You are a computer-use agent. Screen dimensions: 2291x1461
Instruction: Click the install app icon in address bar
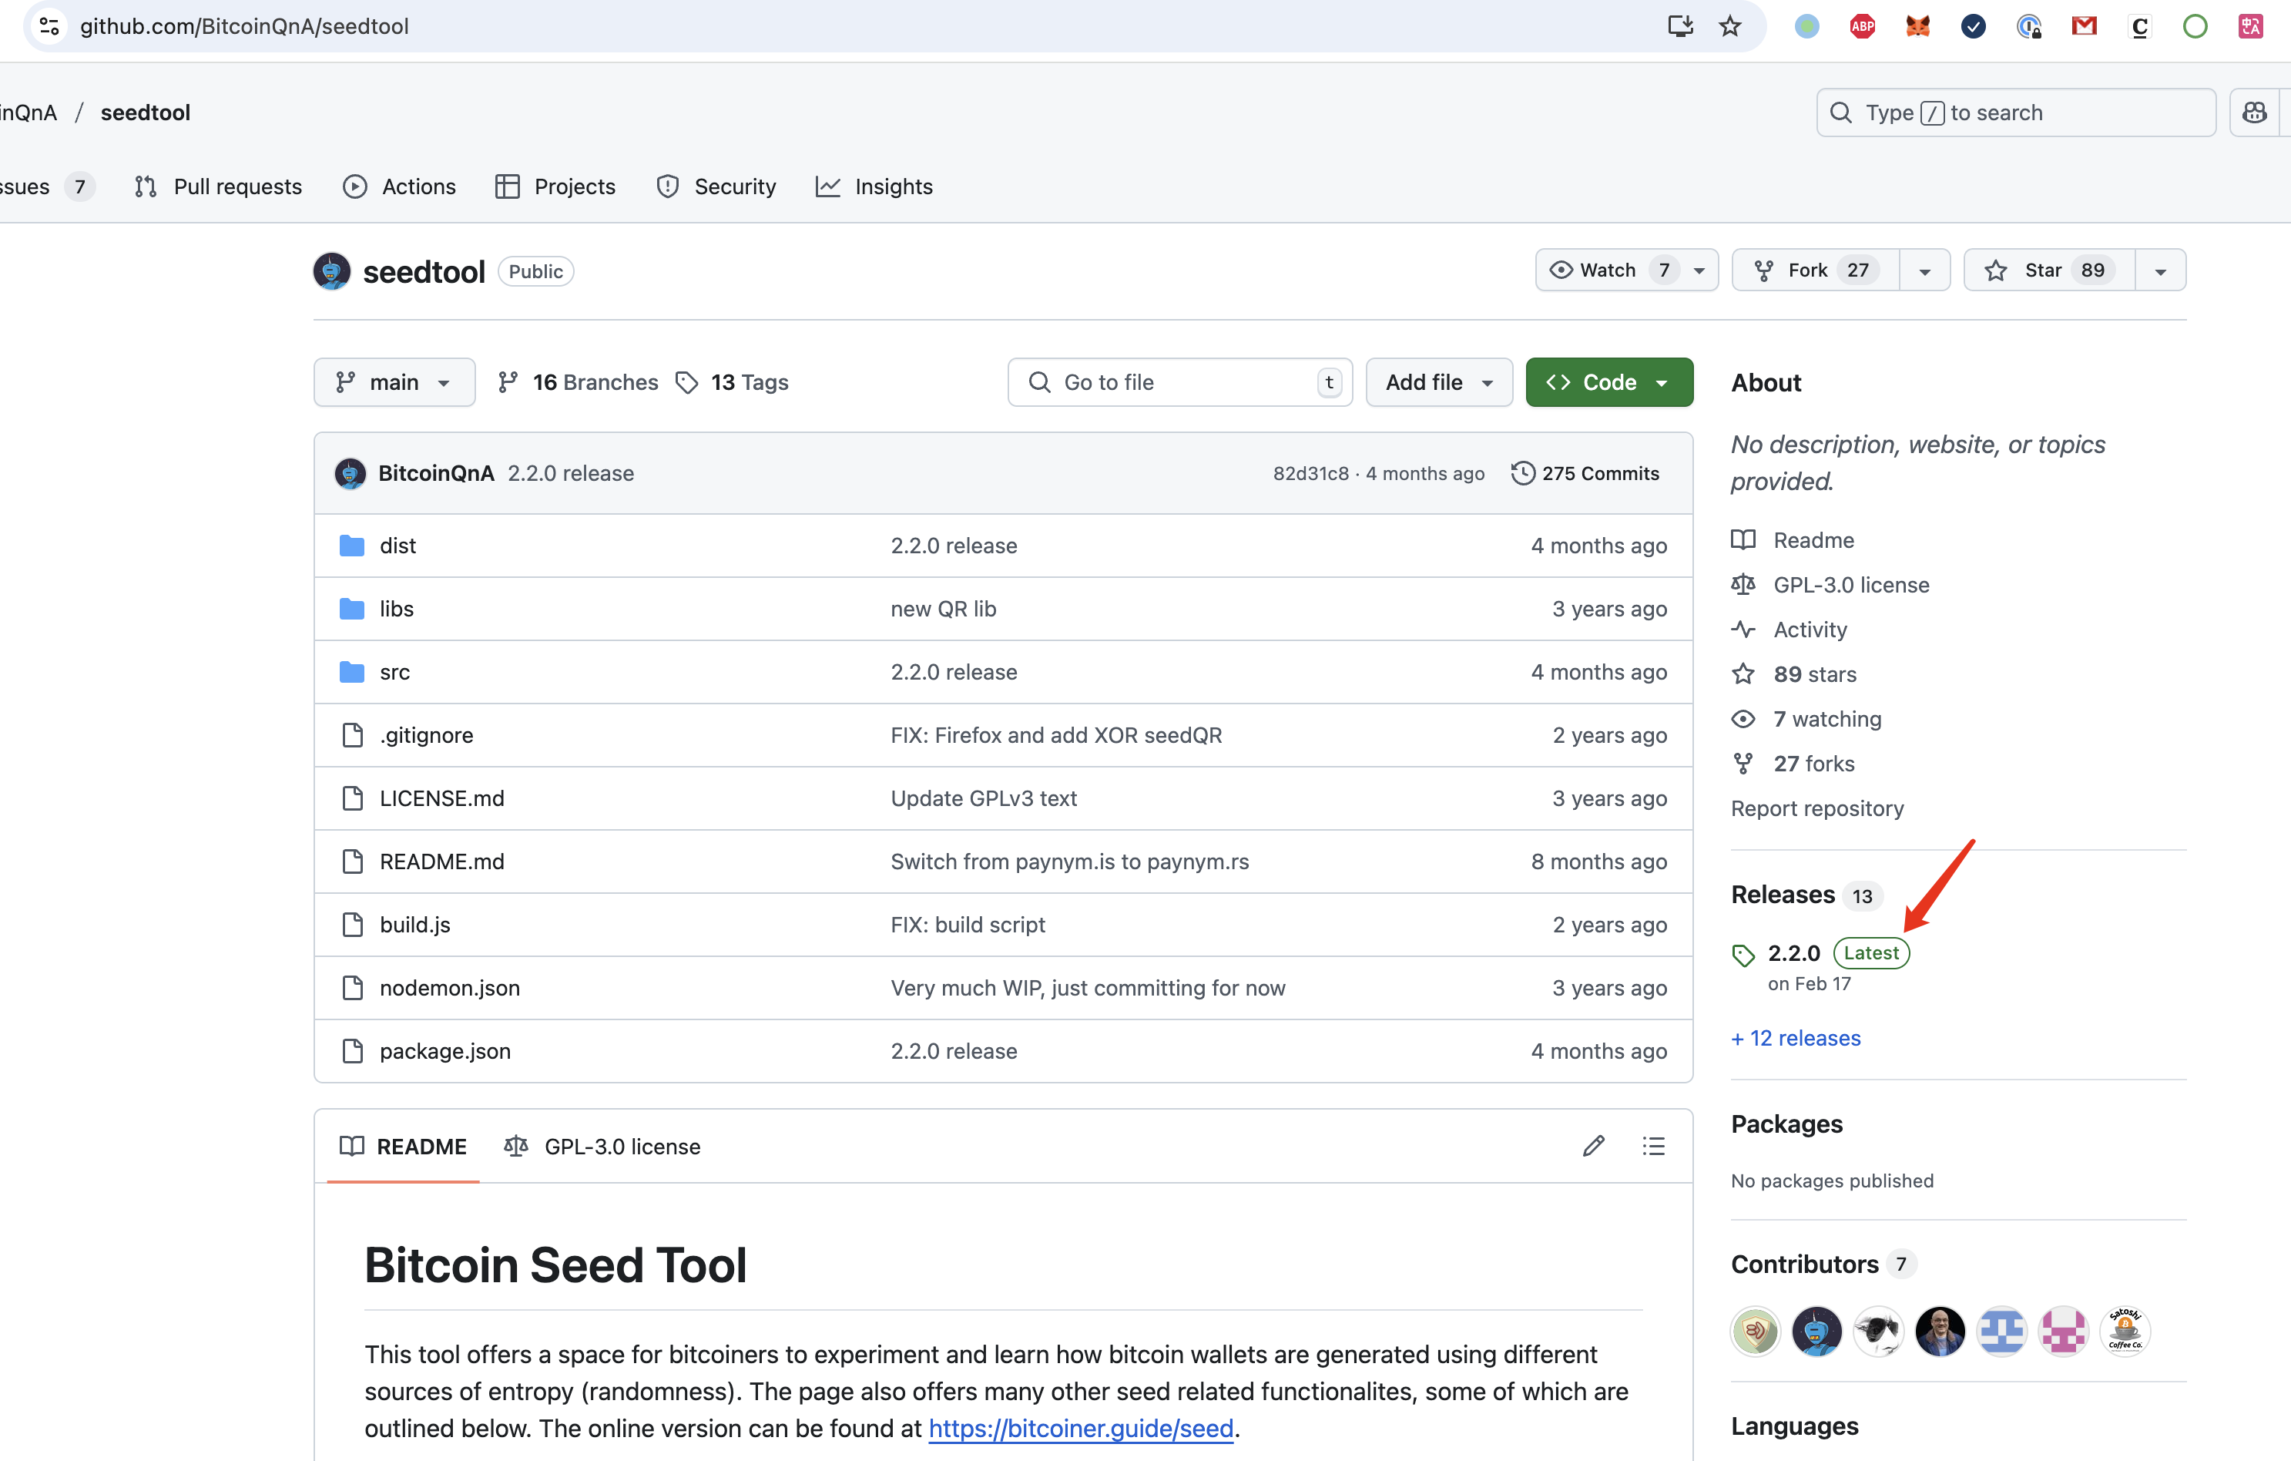coord(1680,25)
